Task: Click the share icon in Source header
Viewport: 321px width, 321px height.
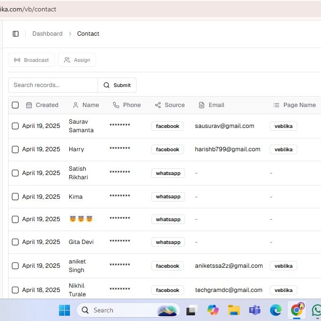Action: pyautogui.click(x=158, y=105)
